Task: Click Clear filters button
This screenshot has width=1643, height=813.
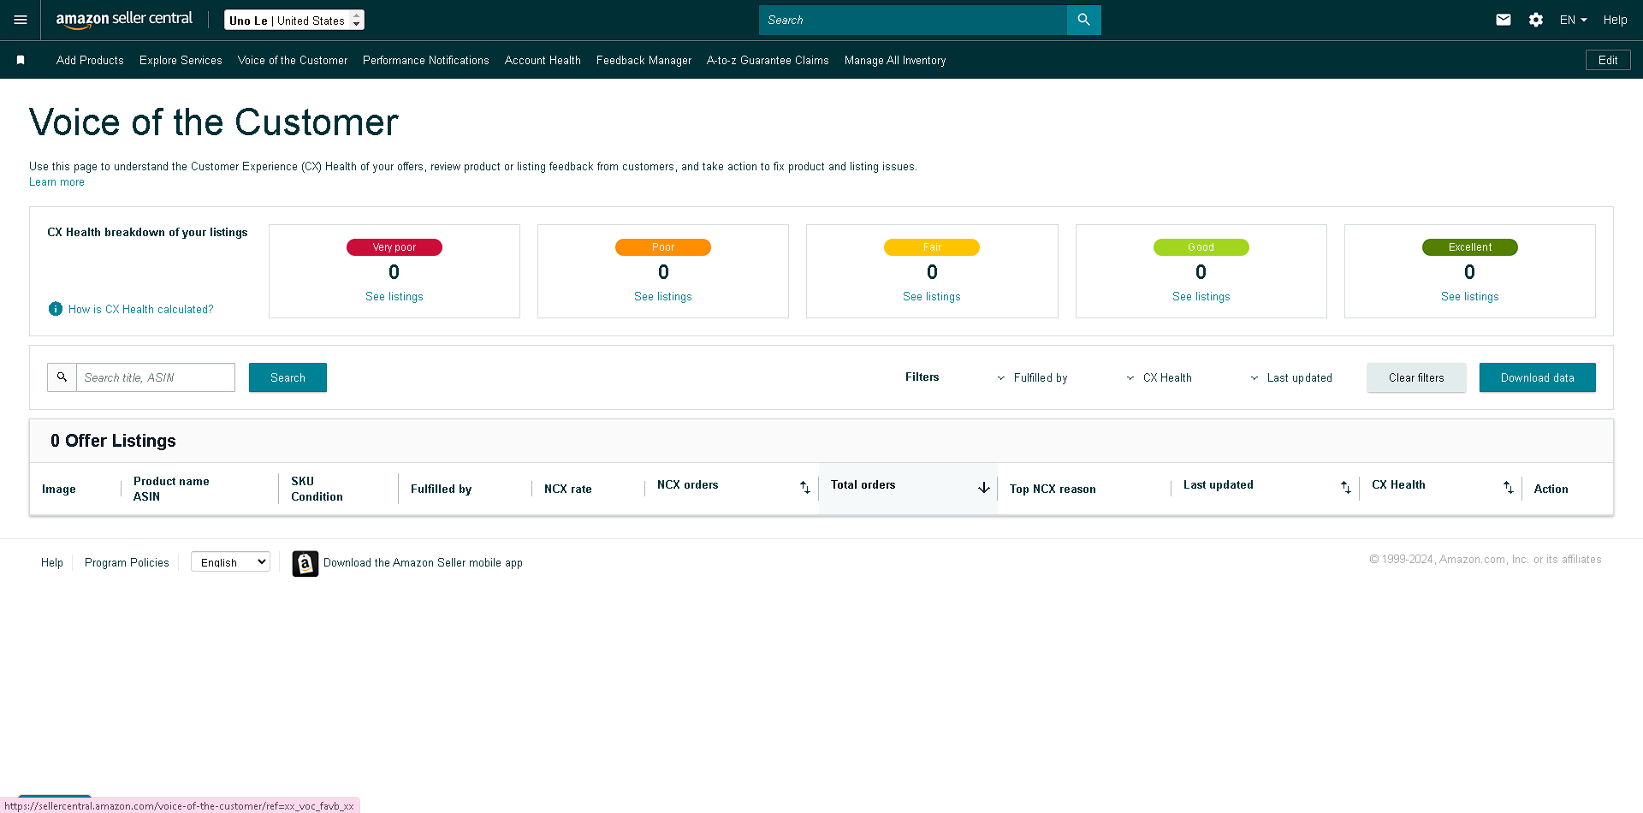Action: (x=1416, y=377)
